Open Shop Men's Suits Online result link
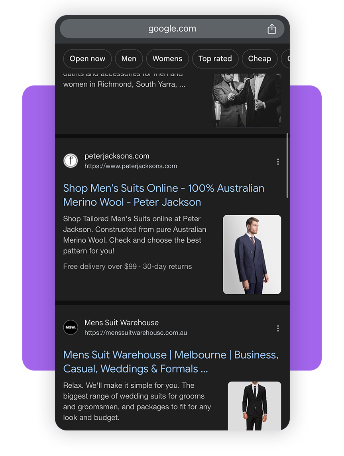The height and width of the screenshot is (456, 344). [164, 195]
